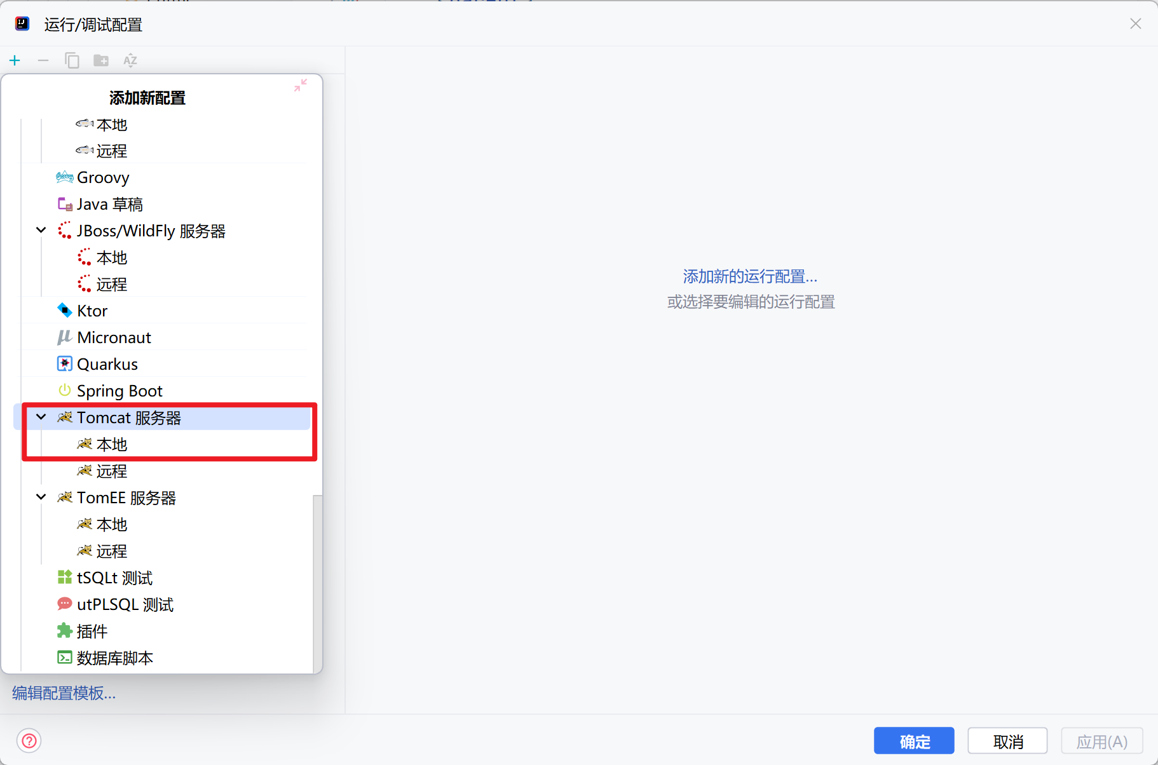Select the Spring Boot configuration type
Viewport: 1158px width, 765px height.
click(119, 391)
